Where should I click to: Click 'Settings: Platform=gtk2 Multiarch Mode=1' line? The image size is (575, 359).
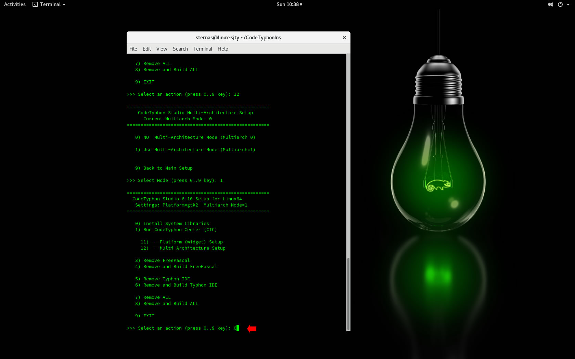pyautogui.click(x=191, y=205)
